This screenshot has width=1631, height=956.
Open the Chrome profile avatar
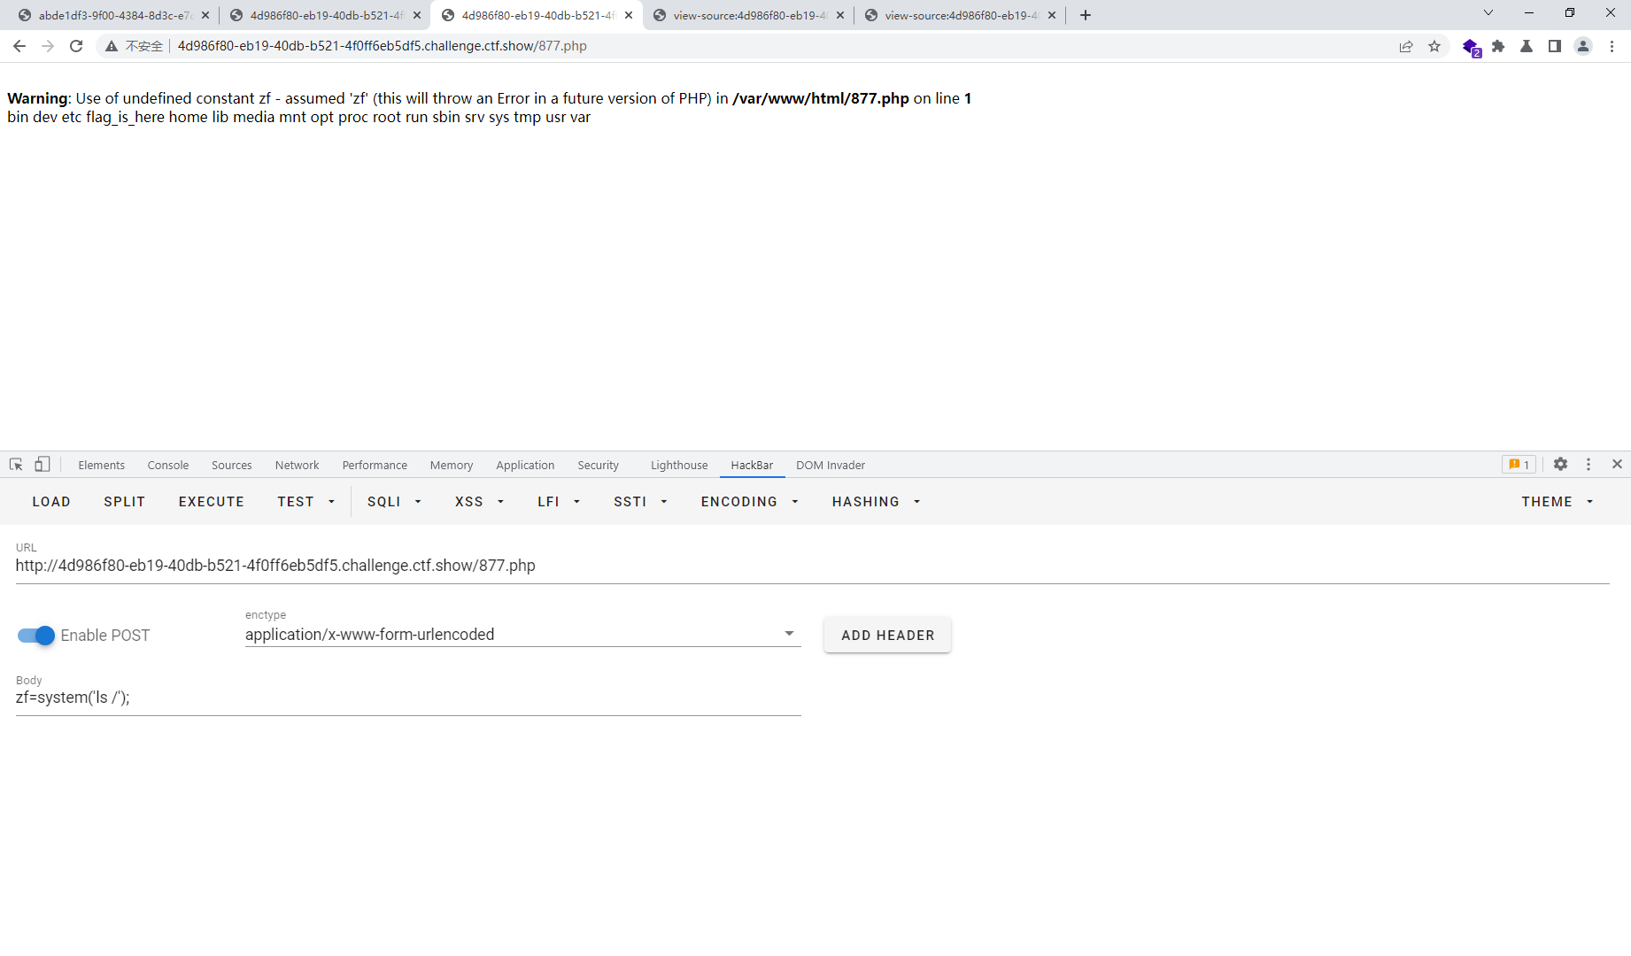[x=1583, y=46]
